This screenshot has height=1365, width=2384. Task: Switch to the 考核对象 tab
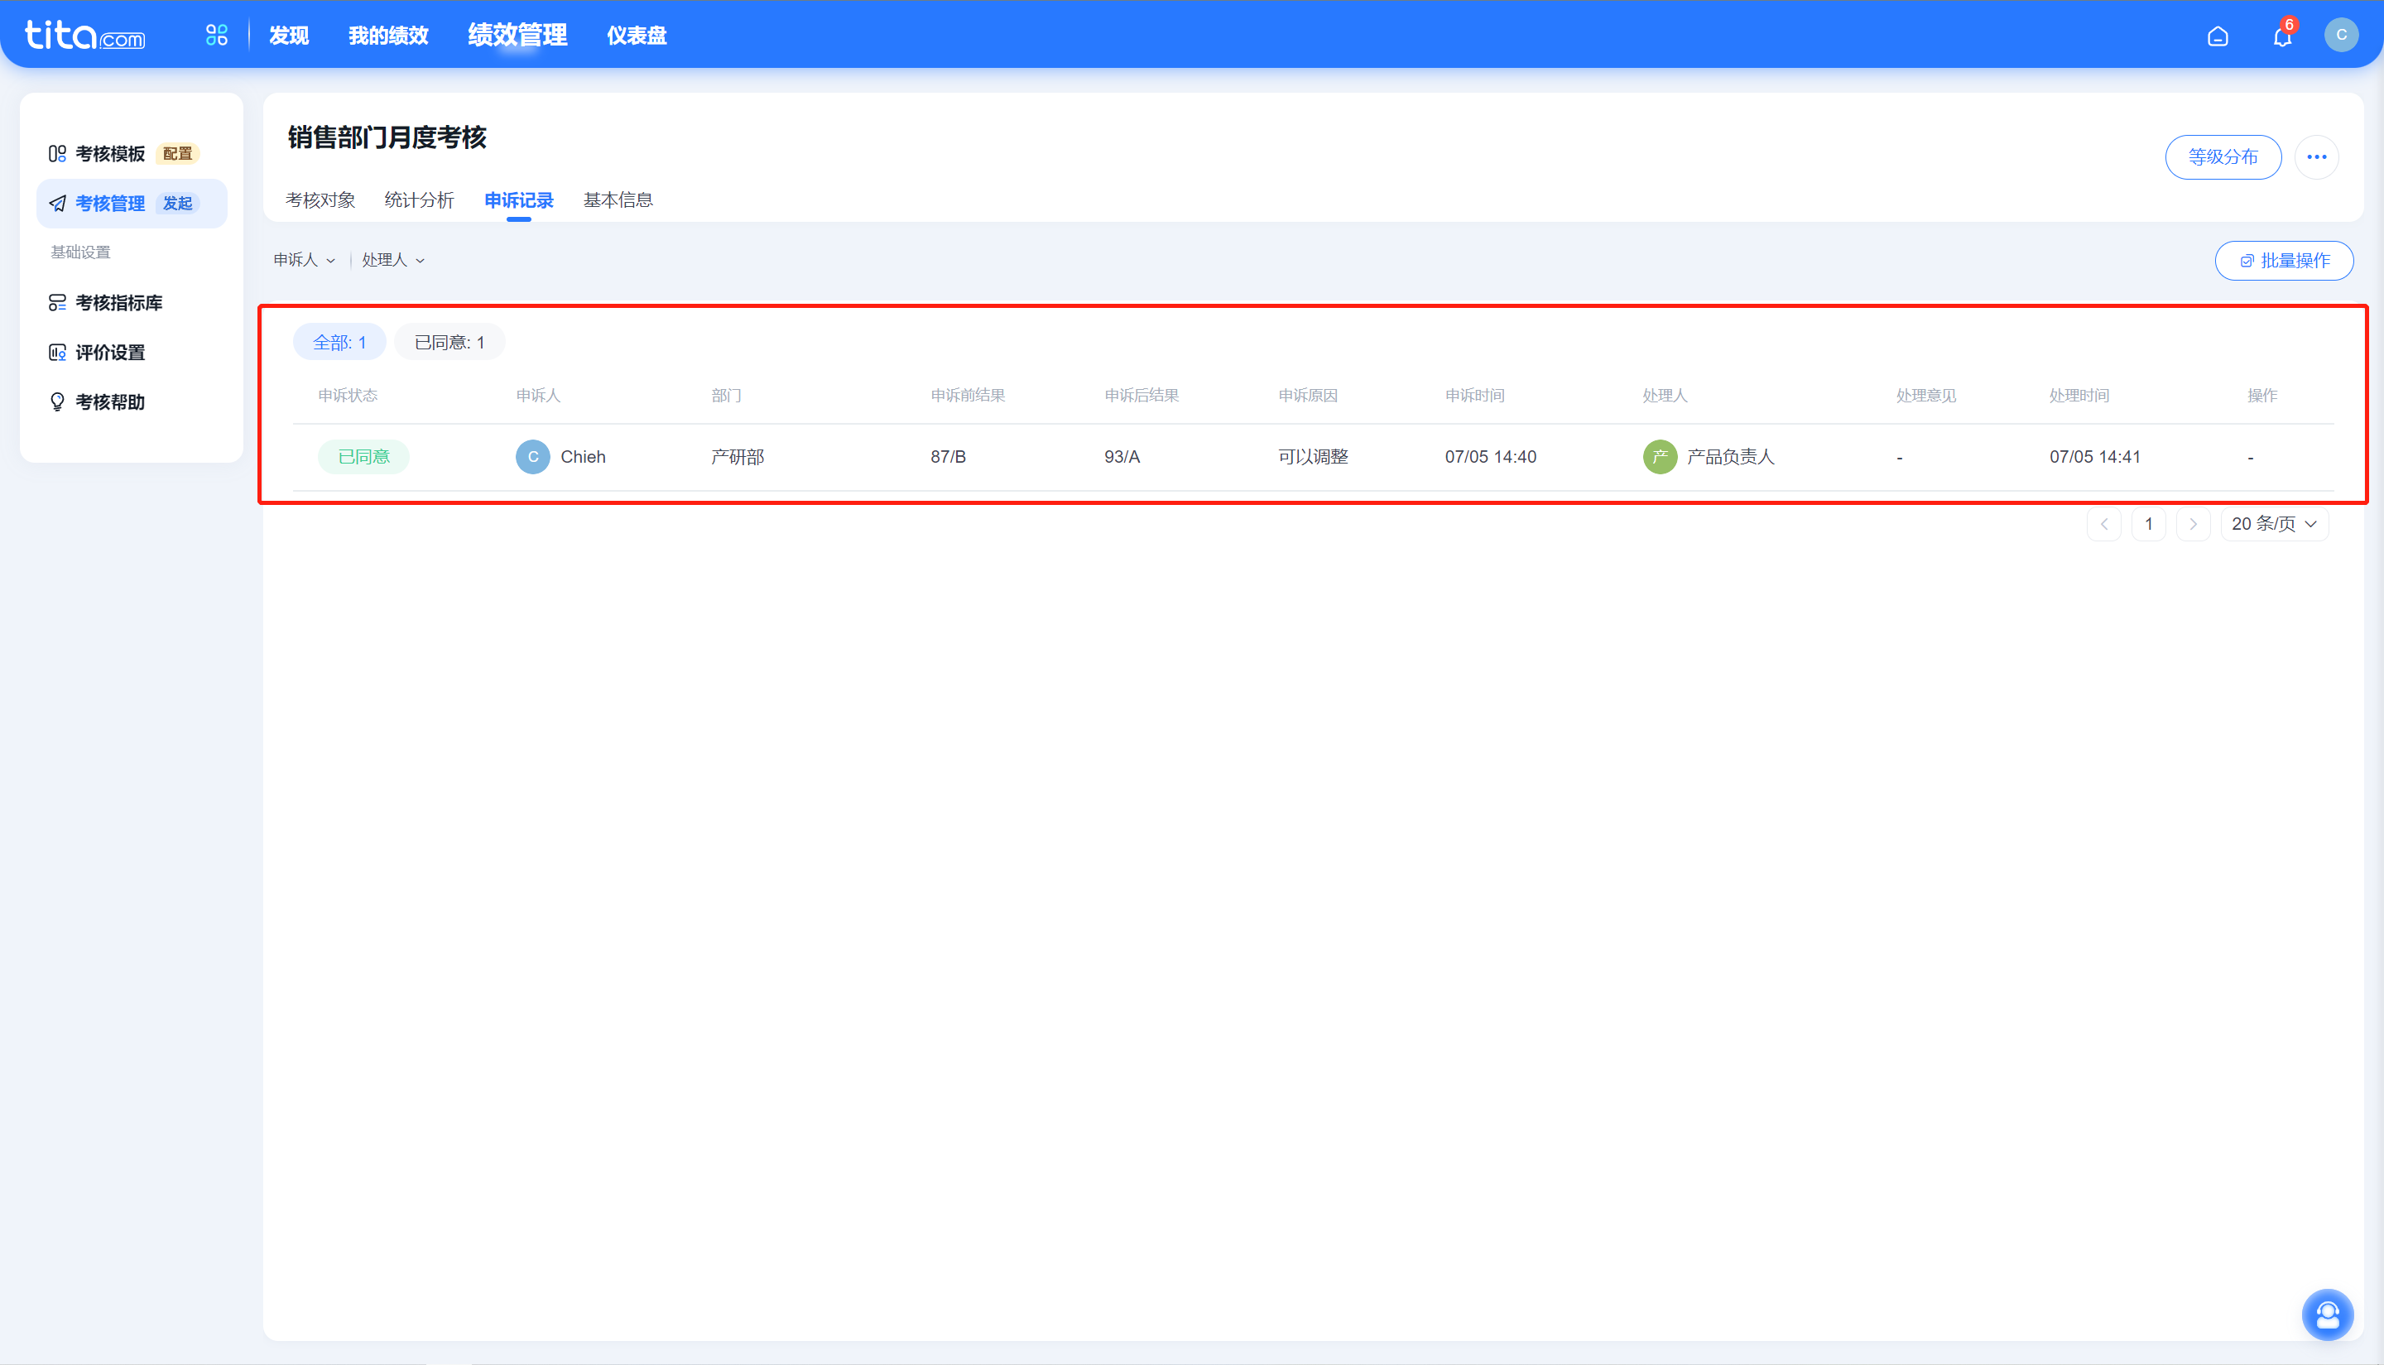point(320,199)
